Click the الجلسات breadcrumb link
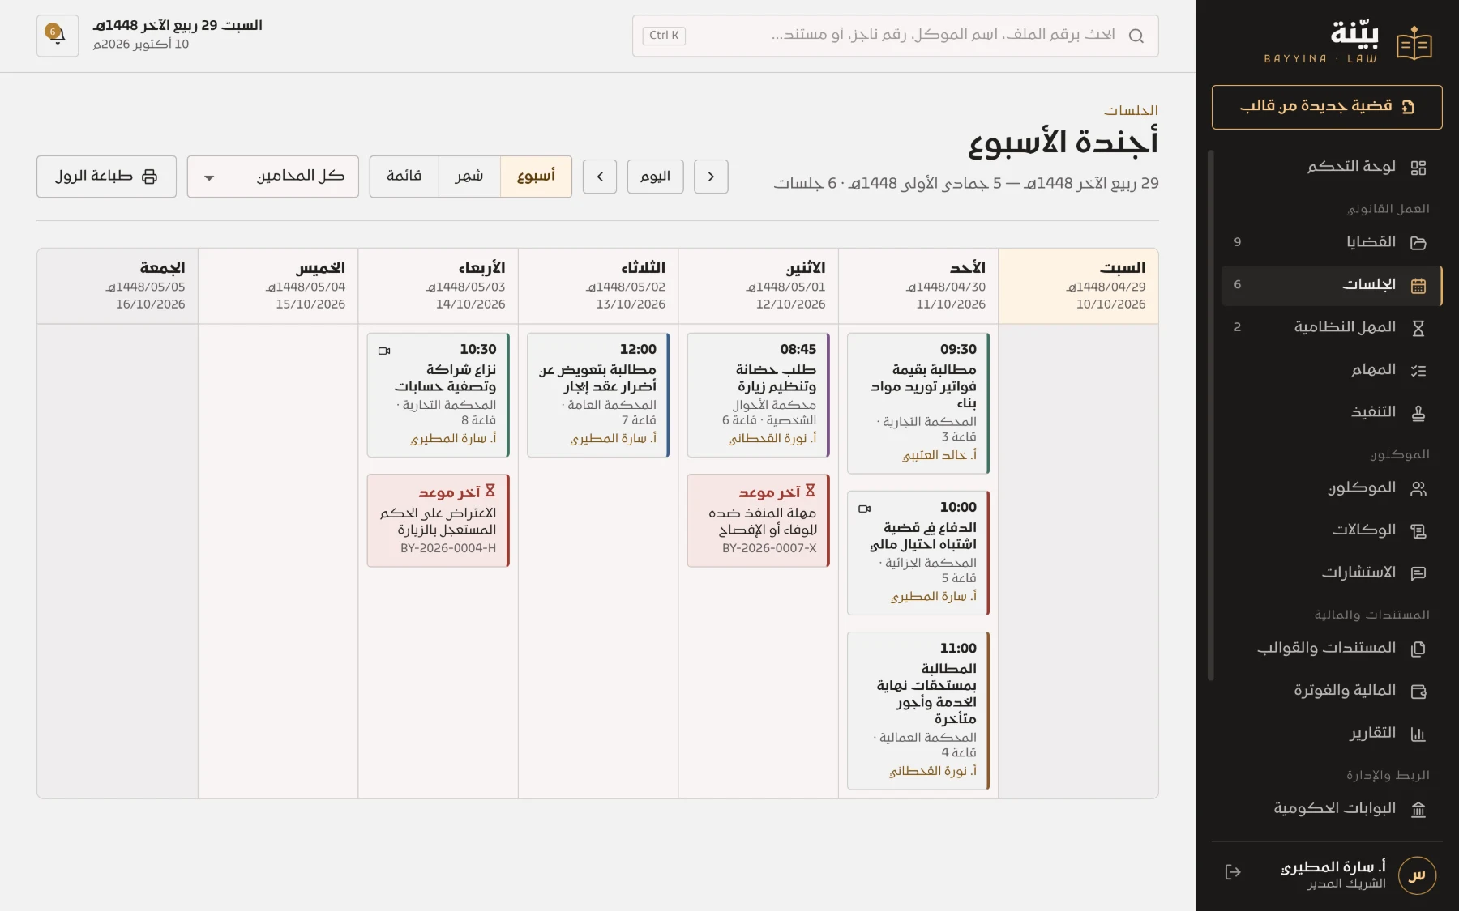Viewport: 1459px width, 911px height. (1131, 110)
